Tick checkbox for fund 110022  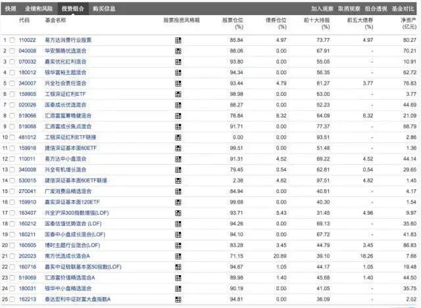click(x=12, y=40)
